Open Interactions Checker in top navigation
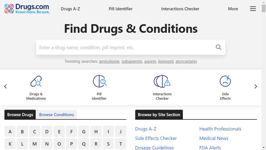266x150 pixels. (180, 9)
